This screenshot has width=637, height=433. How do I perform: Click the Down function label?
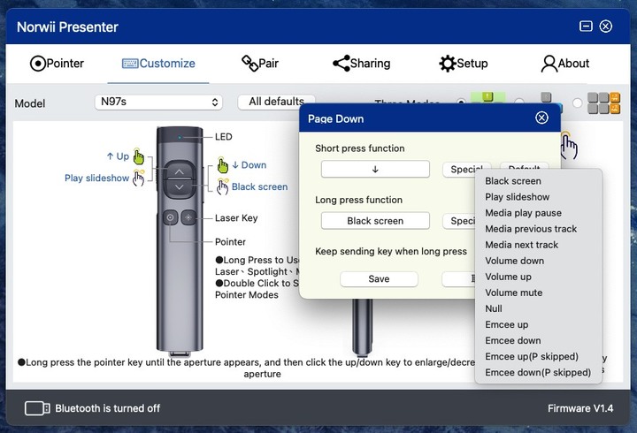pyautogui.click(x=249, y=164)
